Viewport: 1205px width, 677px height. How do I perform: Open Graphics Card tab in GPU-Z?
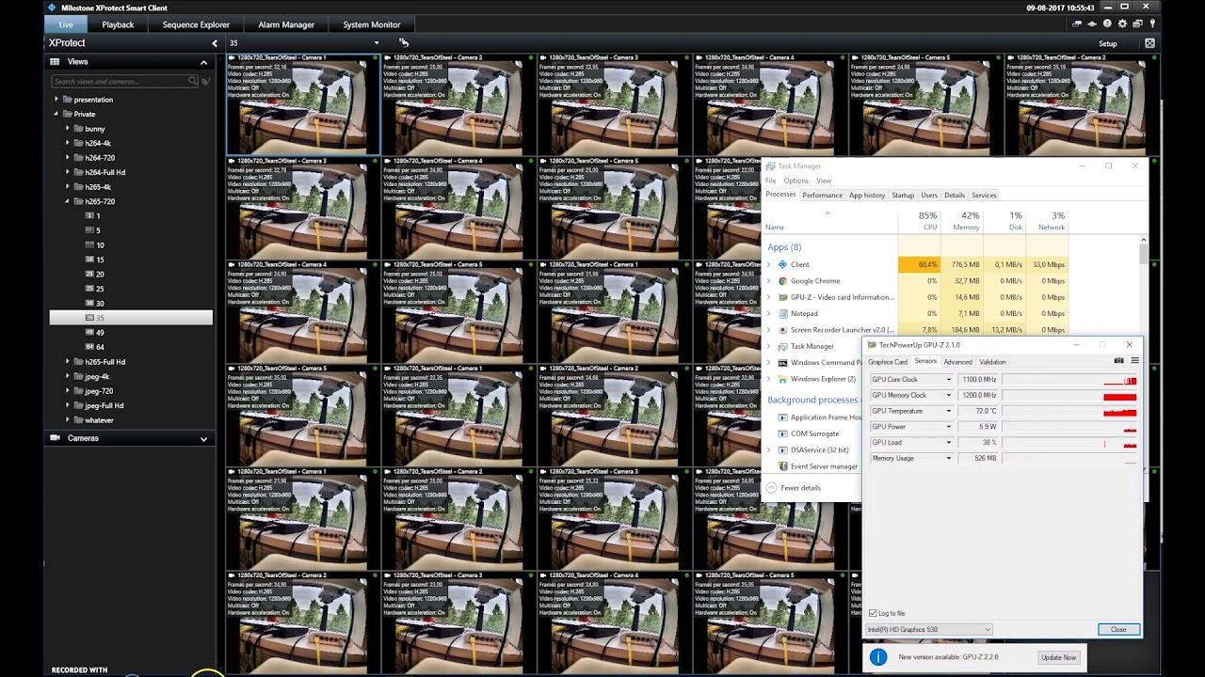tap(888, 362)
